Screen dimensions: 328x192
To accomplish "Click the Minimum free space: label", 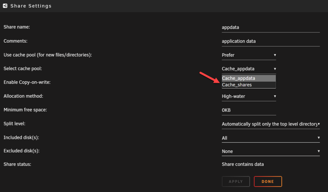I will pos(25,110).
